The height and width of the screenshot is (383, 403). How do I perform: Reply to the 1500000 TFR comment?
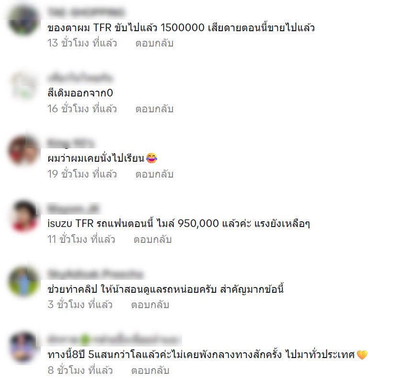tap(154, 43)
